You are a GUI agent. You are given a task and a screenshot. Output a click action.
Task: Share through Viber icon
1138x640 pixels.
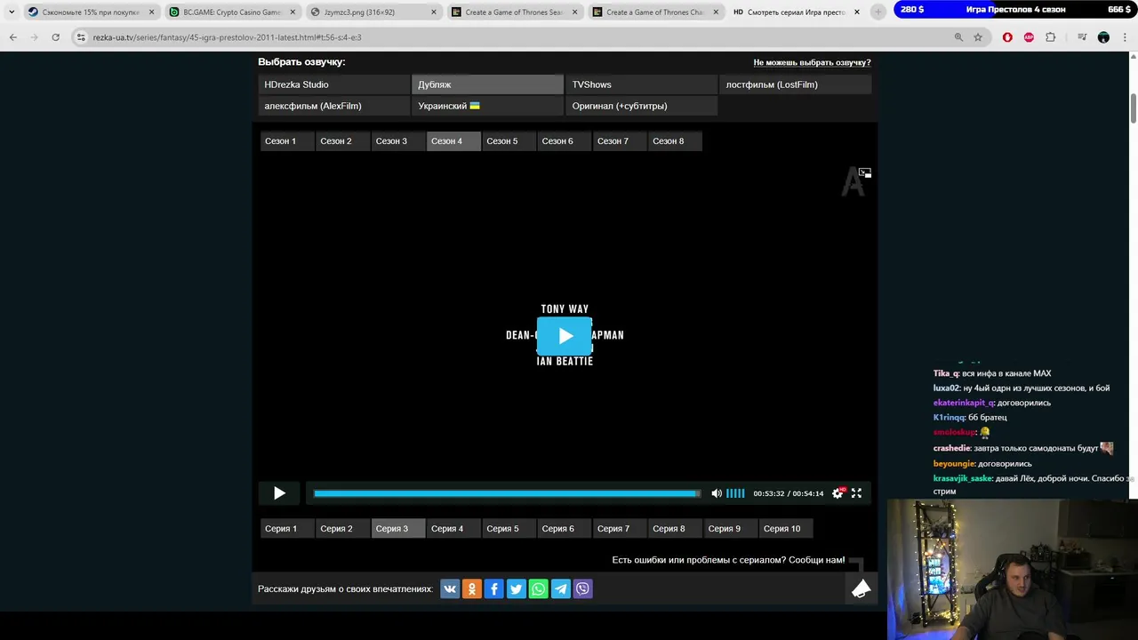[582, 588]
